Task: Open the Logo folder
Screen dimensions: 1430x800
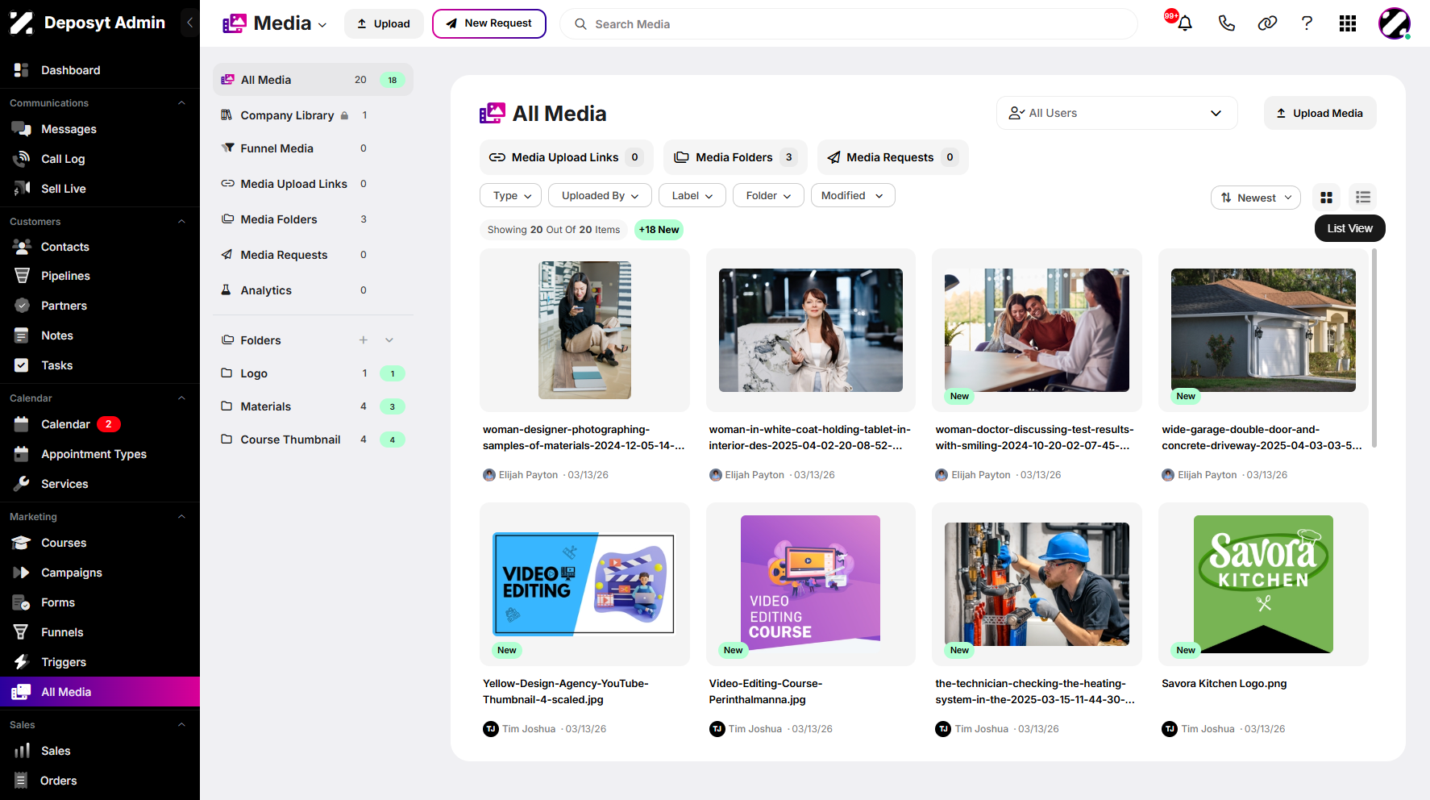Action: pyautogui.click(x=313, y=373)
